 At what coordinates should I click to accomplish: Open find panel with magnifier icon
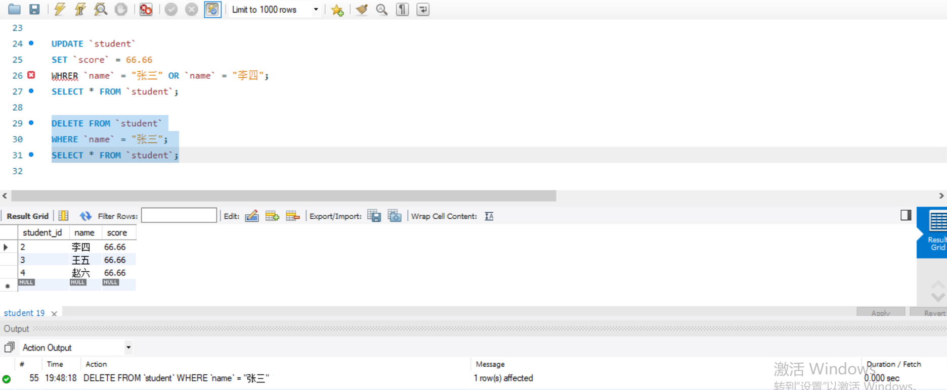coord(382,9)
